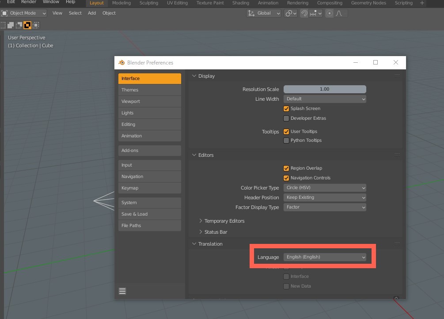
Task: Click the Editors panel grip dots icon
Action: (397, 155)
